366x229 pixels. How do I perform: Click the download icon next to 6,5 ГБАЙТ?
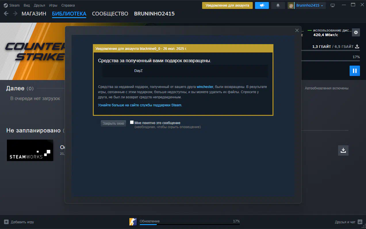tap(357, 46)
